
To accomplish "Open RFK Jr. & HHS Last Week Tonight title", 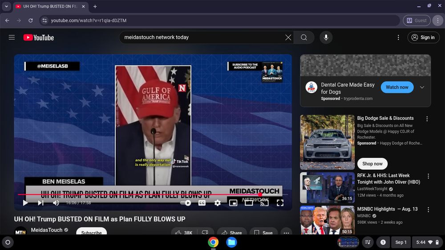I will click(x=388, y=179).
